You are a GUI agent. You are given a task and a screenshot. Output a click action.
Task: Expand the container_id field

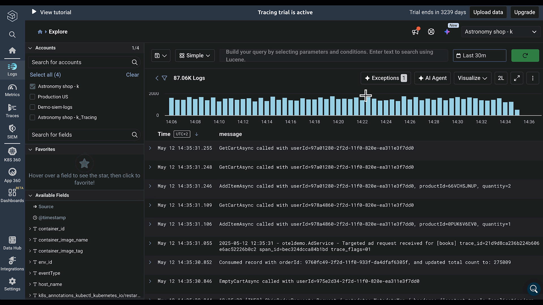click(x=30, y=229)
